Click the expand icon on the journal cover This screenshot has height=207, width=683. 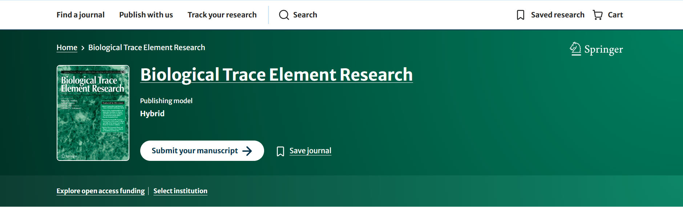pyautogui.click(x=124, y=70)
